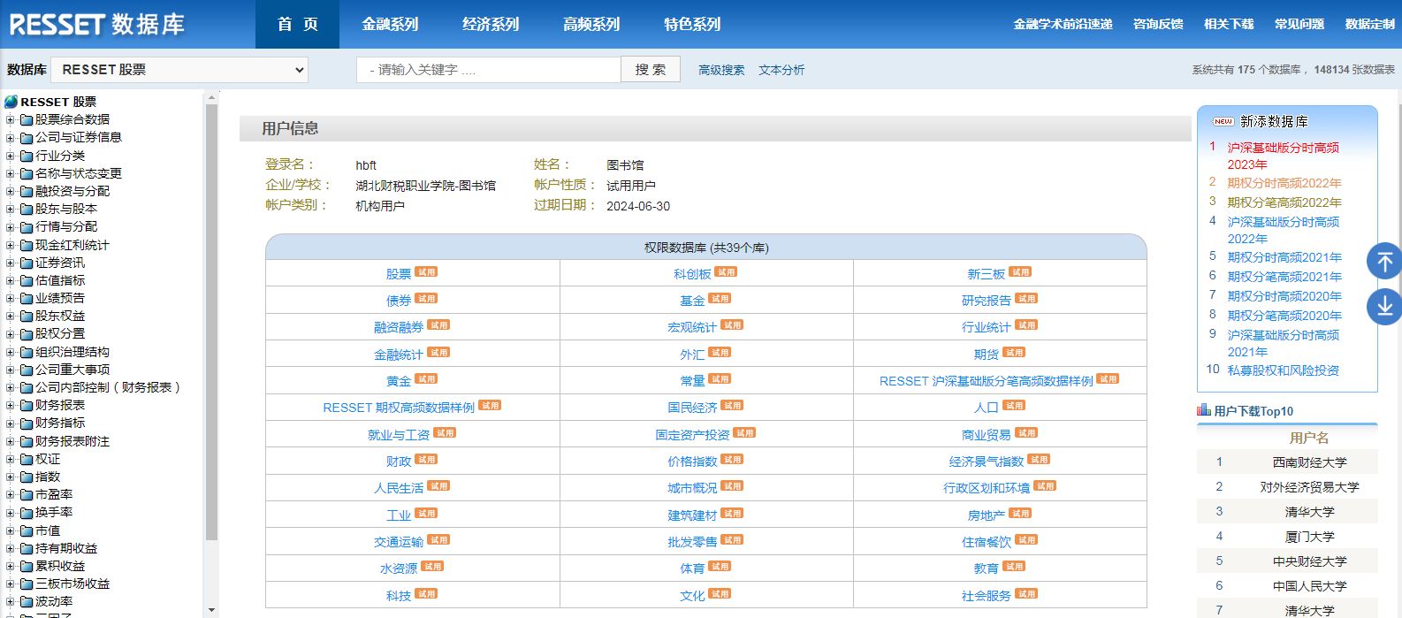Open RESSET 期权高频数据样例 link

point(399,408)
